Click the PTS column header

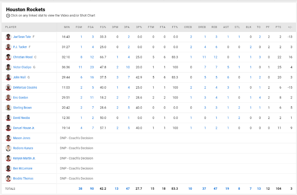[278, 27]
